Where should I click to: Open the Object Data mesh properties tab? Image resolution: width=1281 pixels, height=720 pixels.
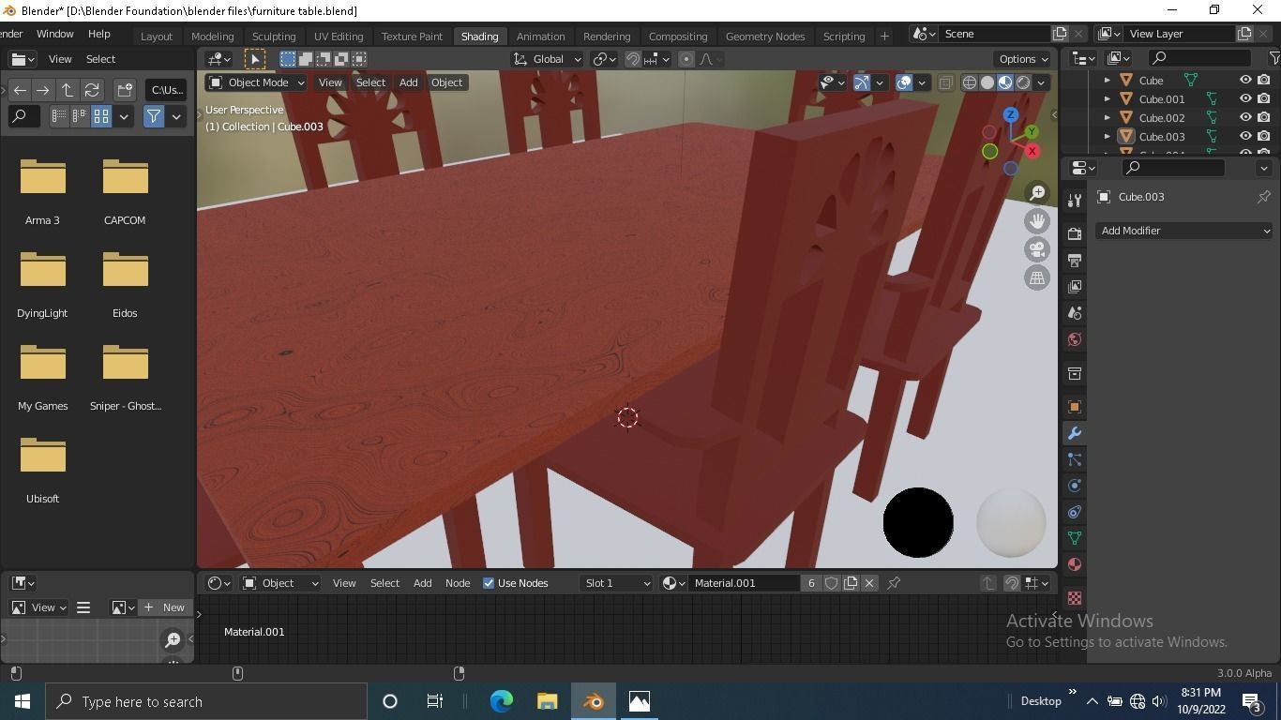[1075, 538]
